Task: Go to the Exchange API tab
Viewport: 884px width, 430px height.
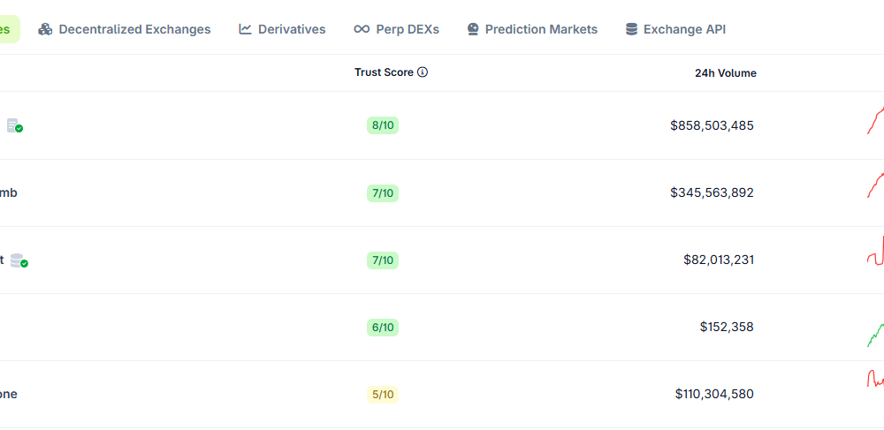Action: click(x=684, y=29)
